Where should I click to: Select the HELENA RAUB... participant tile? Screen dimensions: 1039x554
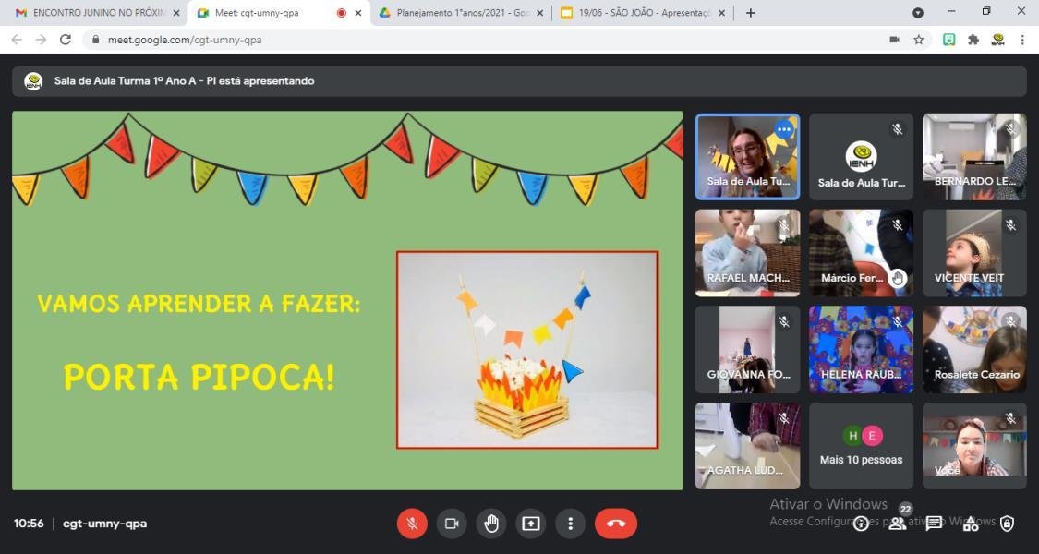coord(861,349)
